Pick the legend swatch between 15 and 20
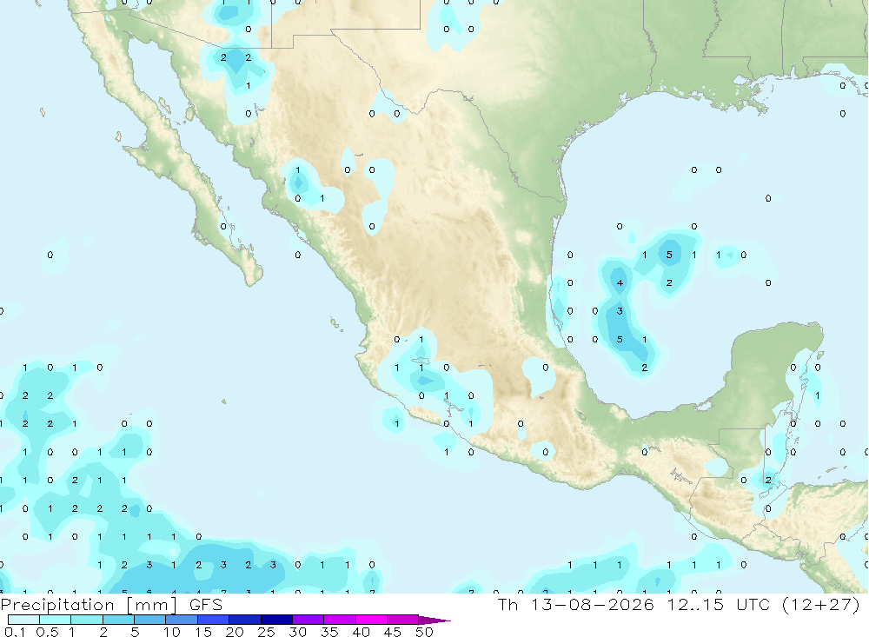869x637 pixels. 214,620
